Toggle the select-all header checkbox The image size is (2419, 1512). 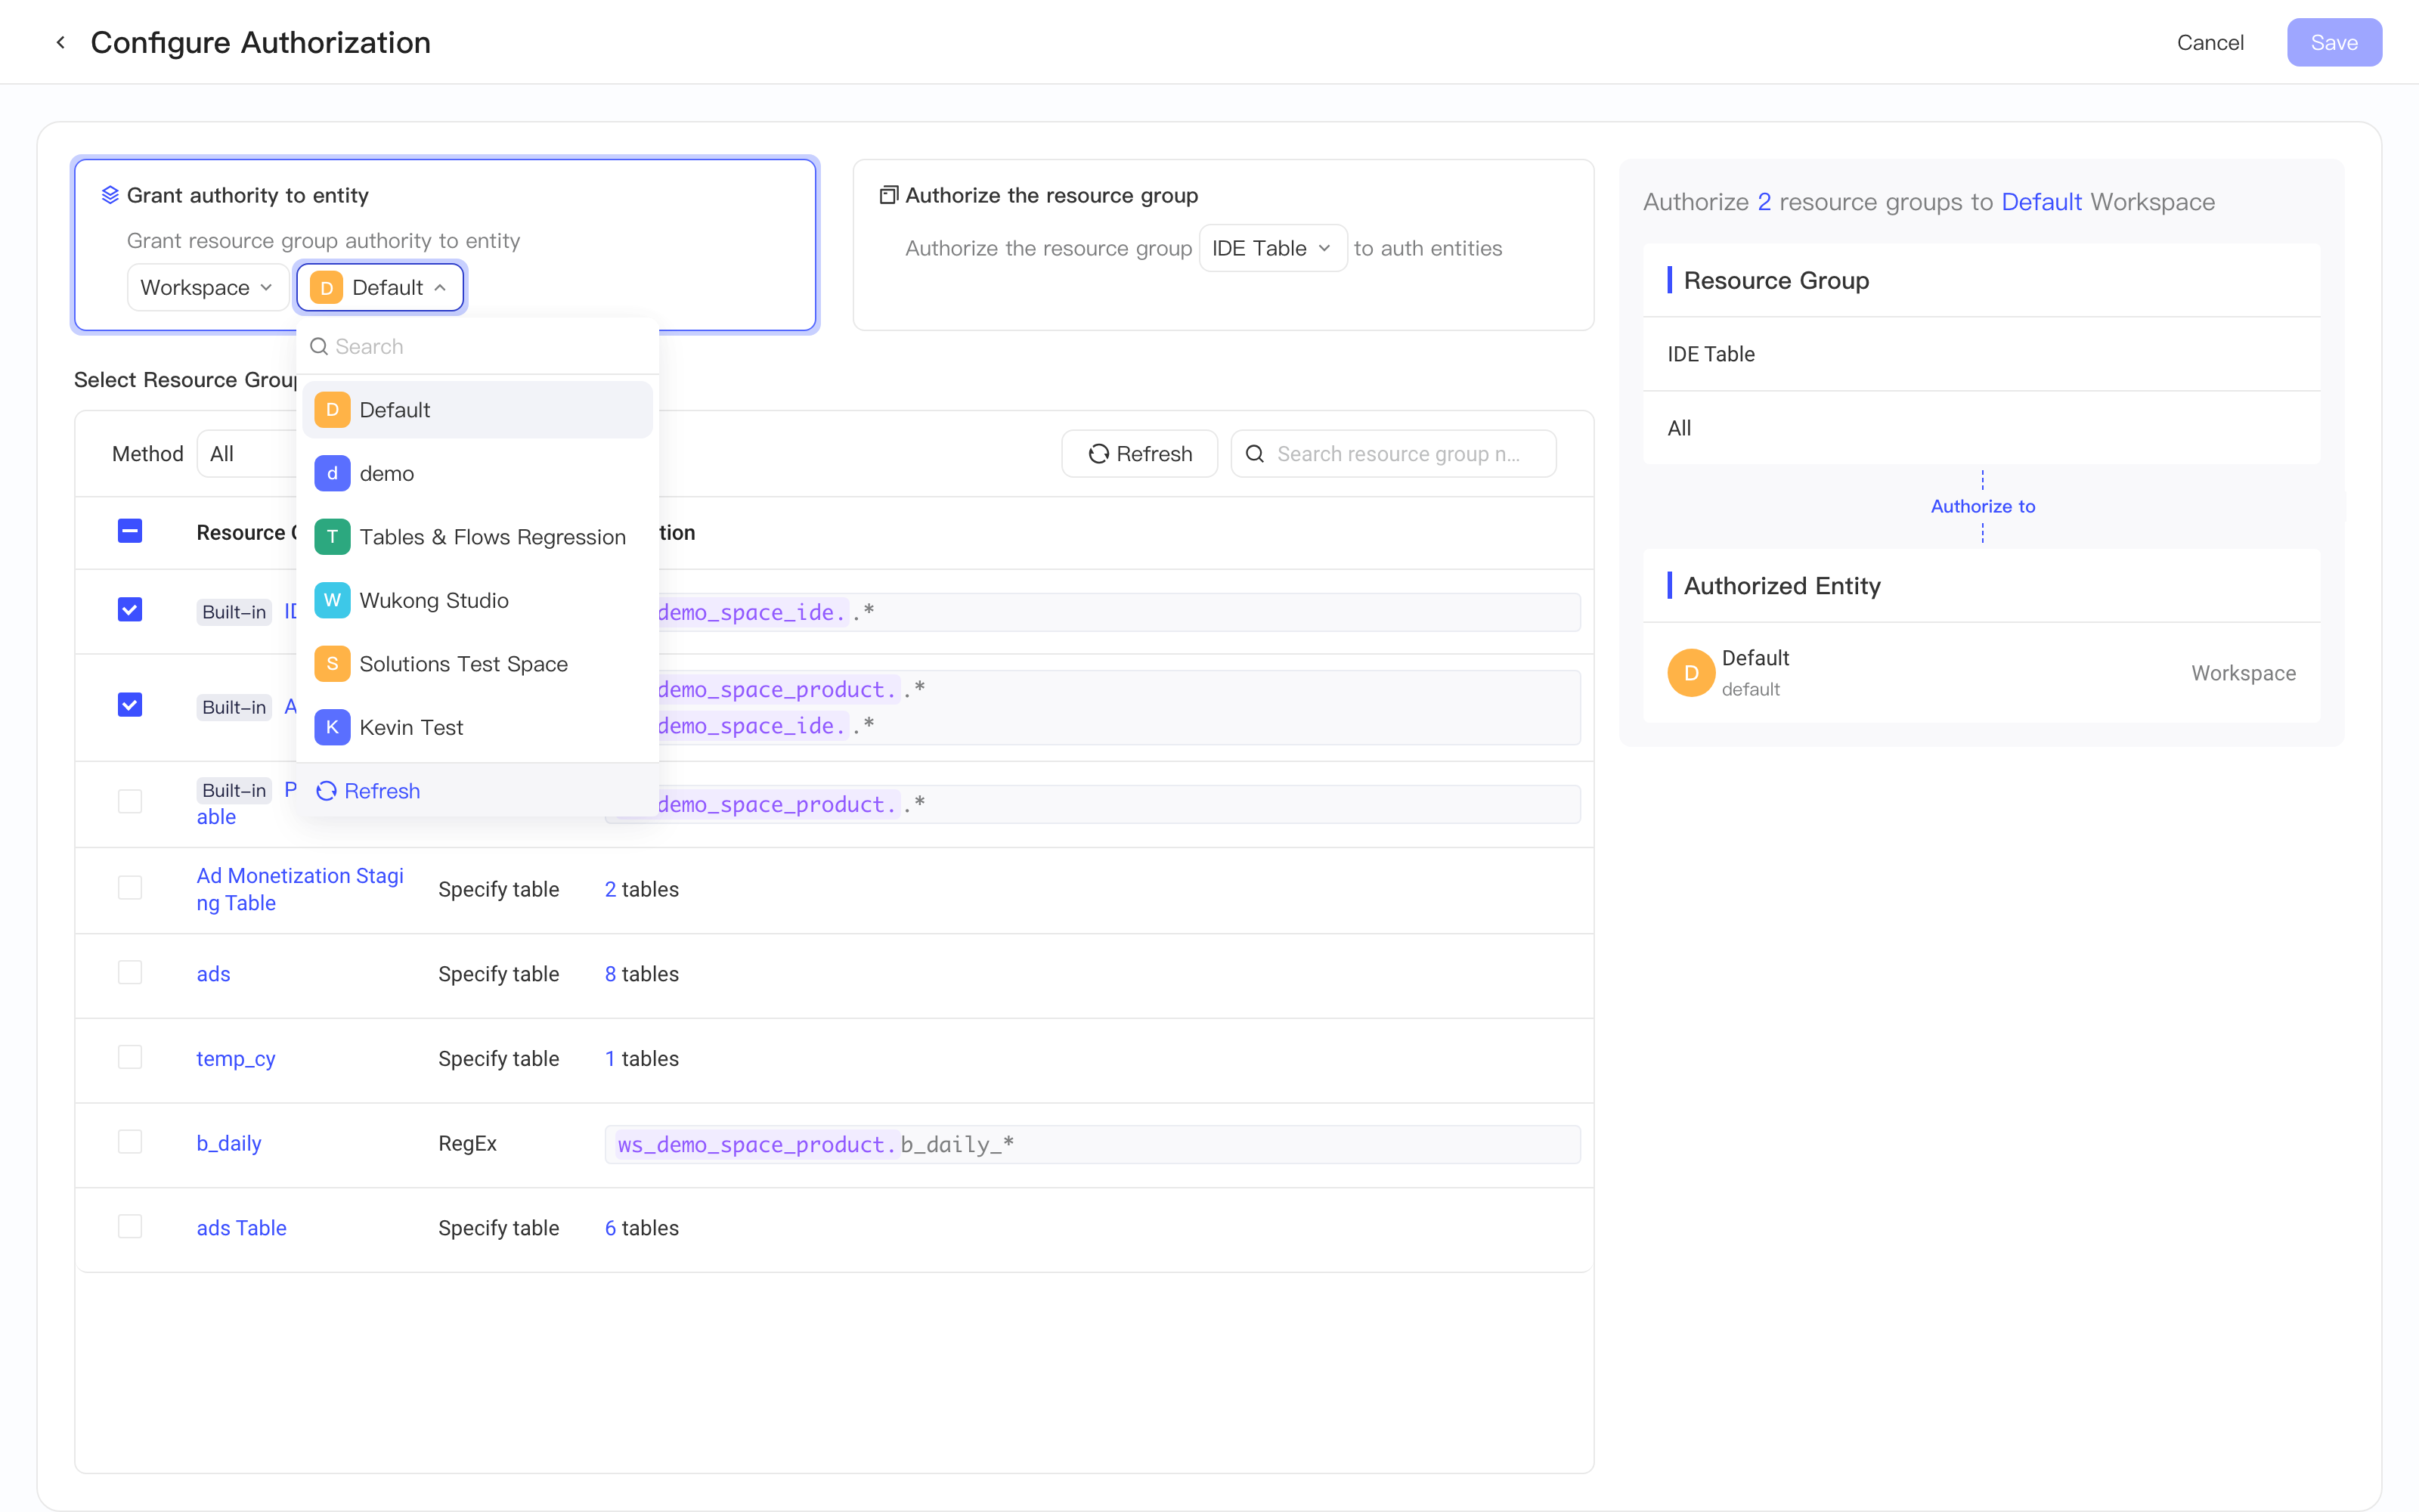pyautogui.click(x=130, y=531)
